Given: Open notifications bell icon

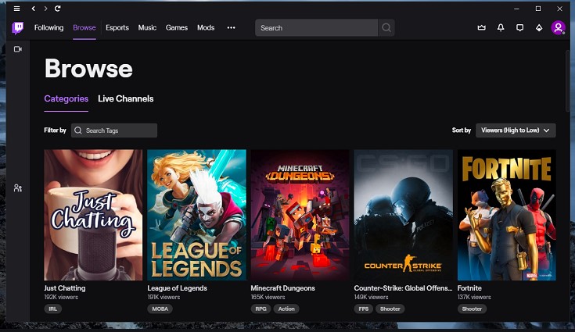Looking at the screenshot, I should (x=501, y=28).
